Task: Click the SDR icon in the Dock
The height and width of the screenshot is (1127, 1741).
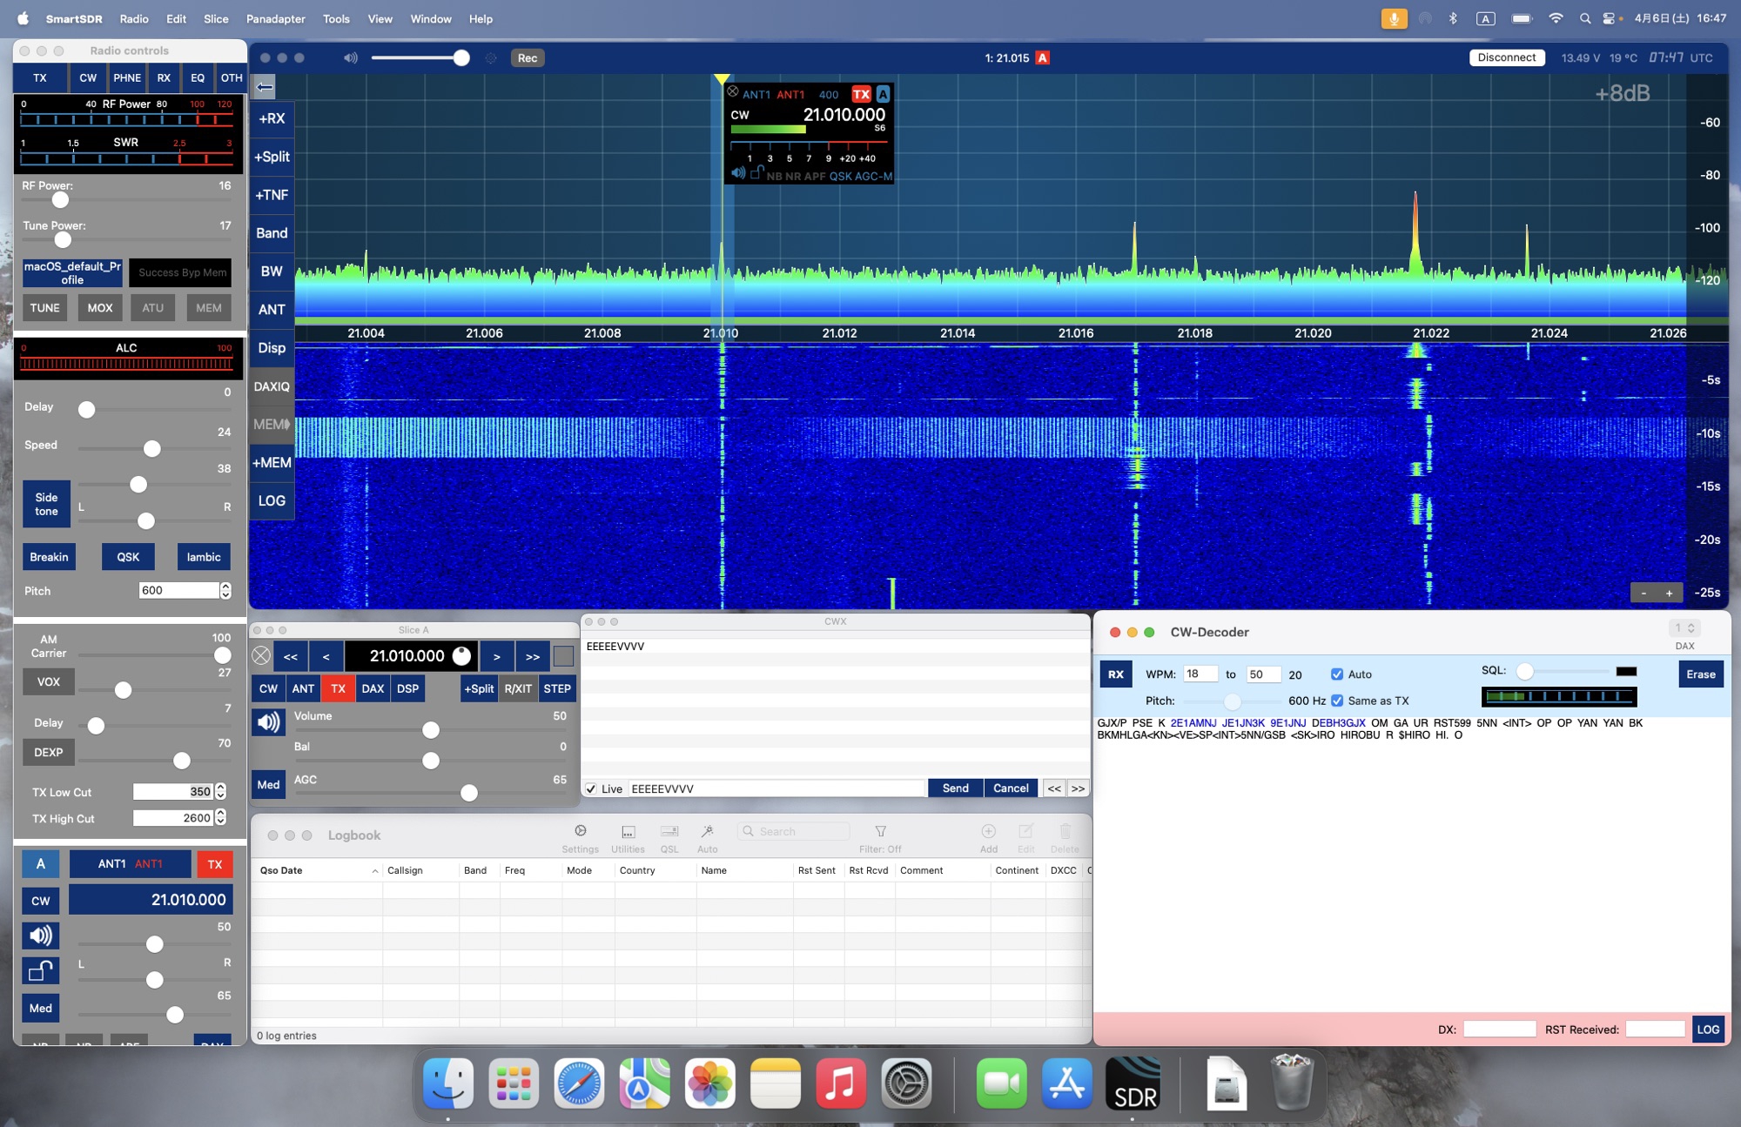Action: 1133,1083
